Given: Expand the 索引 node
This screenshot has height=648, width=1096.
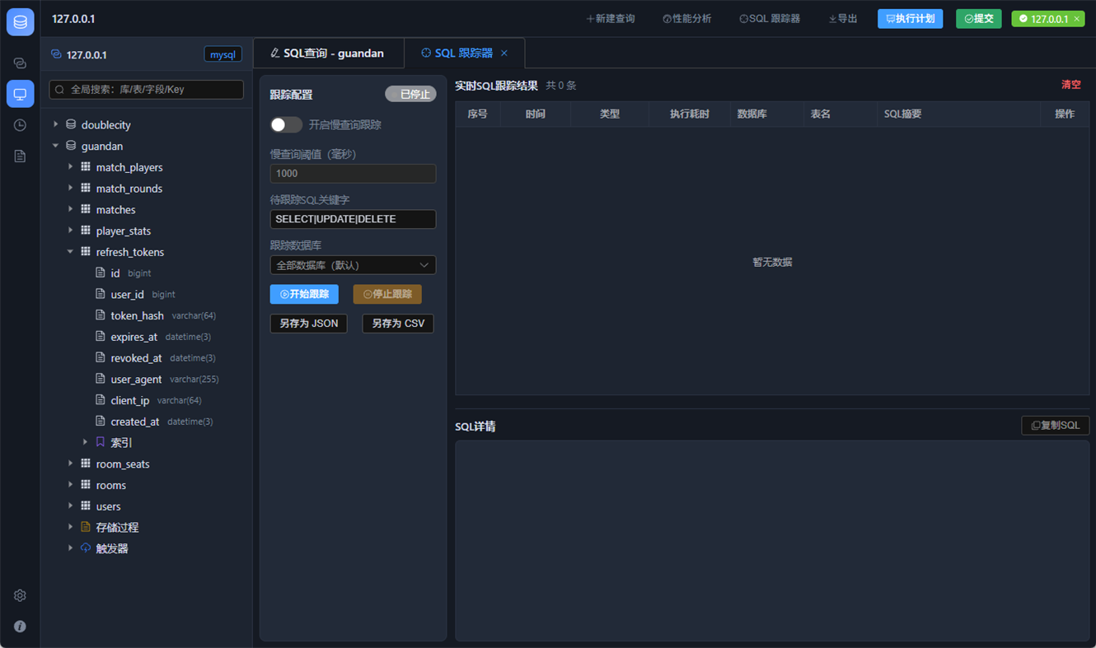Looking at the screenshot, I should [86, 442].
